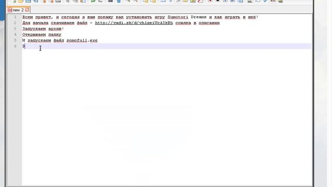Stop macro recording with black square icon
This screenshot has width=332, height=187.
218,1
